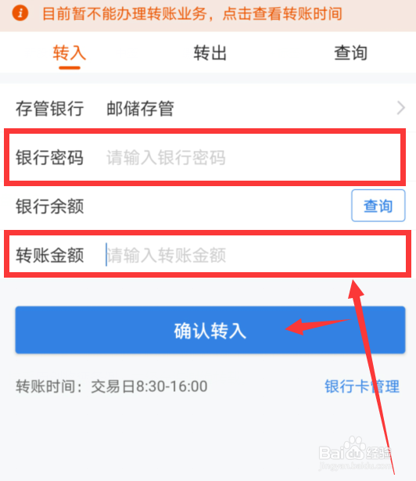Tap the orange underline beneath 转入
This screenshot has width=416, height=481.
tap(70, 68)
